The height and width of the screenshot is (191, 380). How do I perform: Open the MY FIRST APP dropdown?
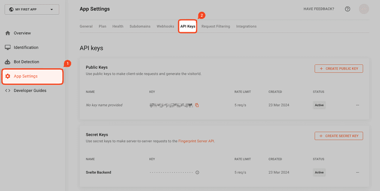tap(32, 9)
